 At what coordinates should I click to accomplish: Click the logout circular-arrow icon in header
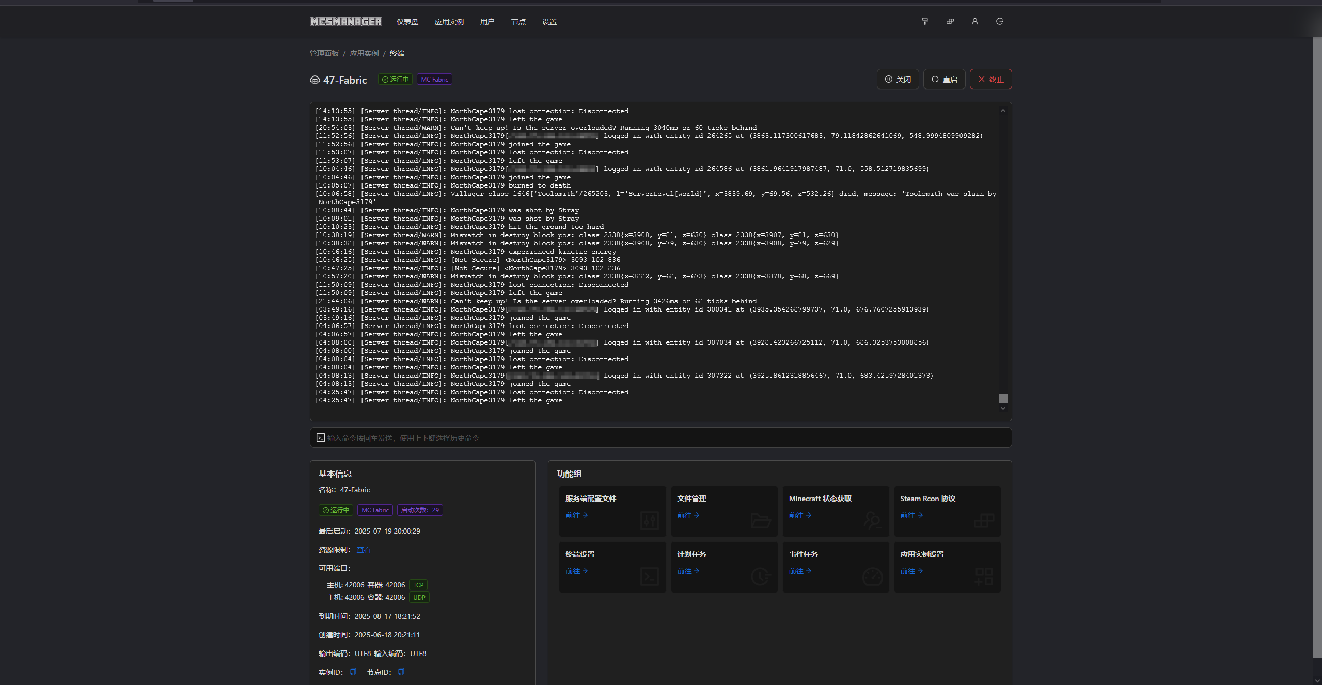[x=999, y=21]
